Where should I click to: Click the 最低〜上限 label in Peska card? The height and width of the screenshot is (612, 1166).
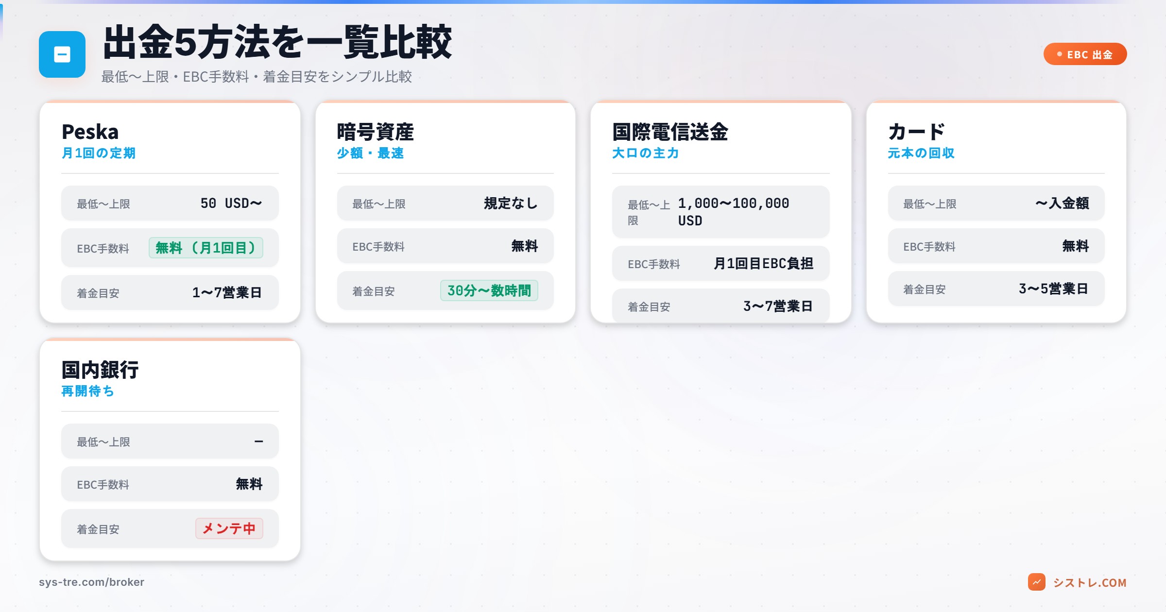click(103, 204)
